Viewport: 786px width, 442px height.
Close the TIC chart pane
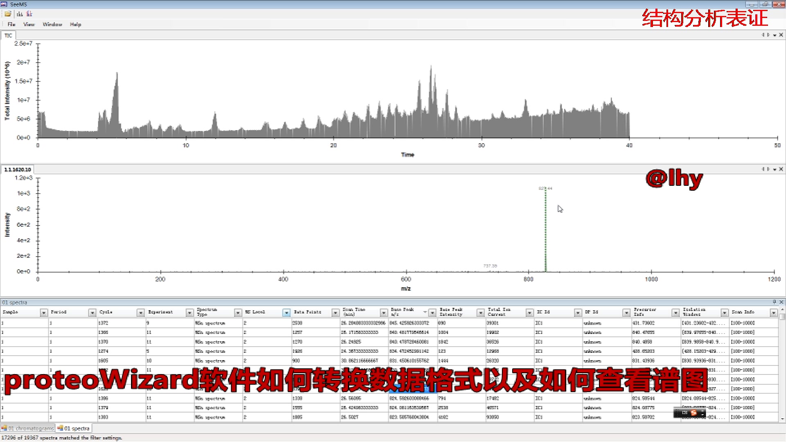click(781, 35)
